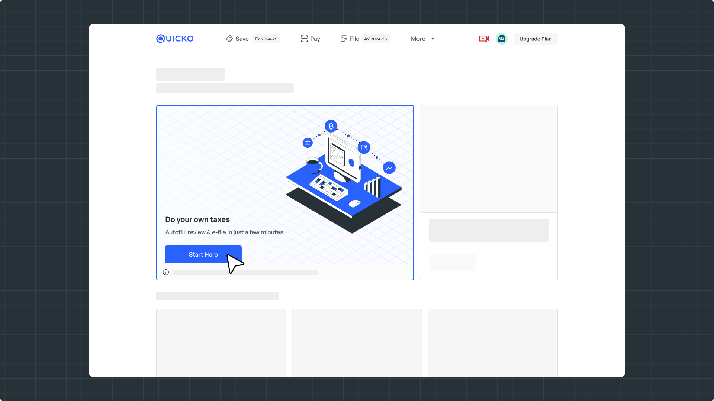
Task: Open the More menu
Action: pos(418,39)
